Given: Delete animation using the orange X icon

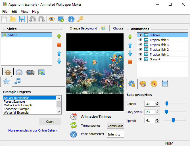Looking at the screenshot, I should (130, 62).
